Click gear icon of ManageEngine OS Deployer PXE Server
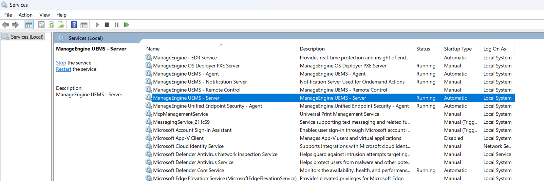The width and height of the screenshot is (544, 181). tap(149, 65)
